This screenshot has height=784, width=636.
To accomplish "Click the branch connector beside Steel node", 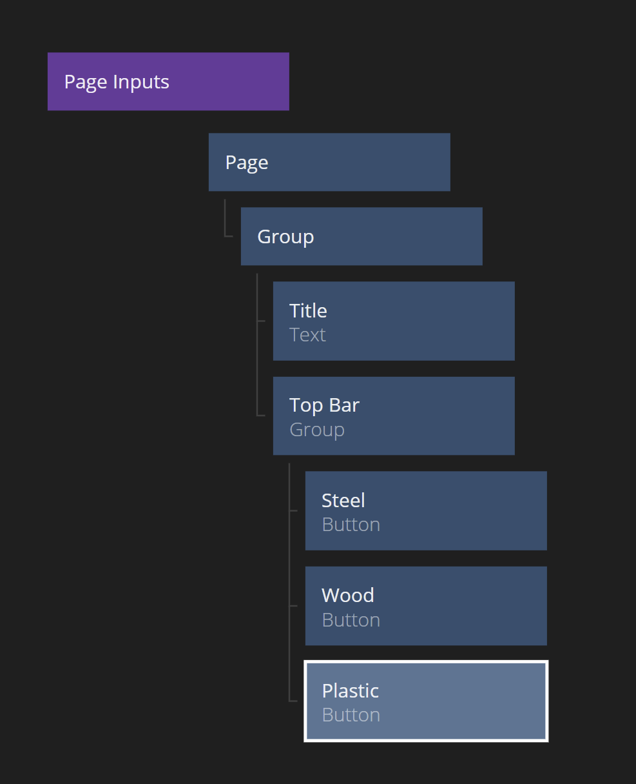I will [293, 510].
